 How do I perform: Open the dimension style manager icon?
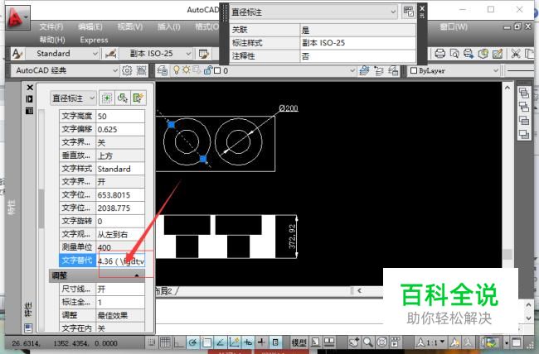(110, 54)
